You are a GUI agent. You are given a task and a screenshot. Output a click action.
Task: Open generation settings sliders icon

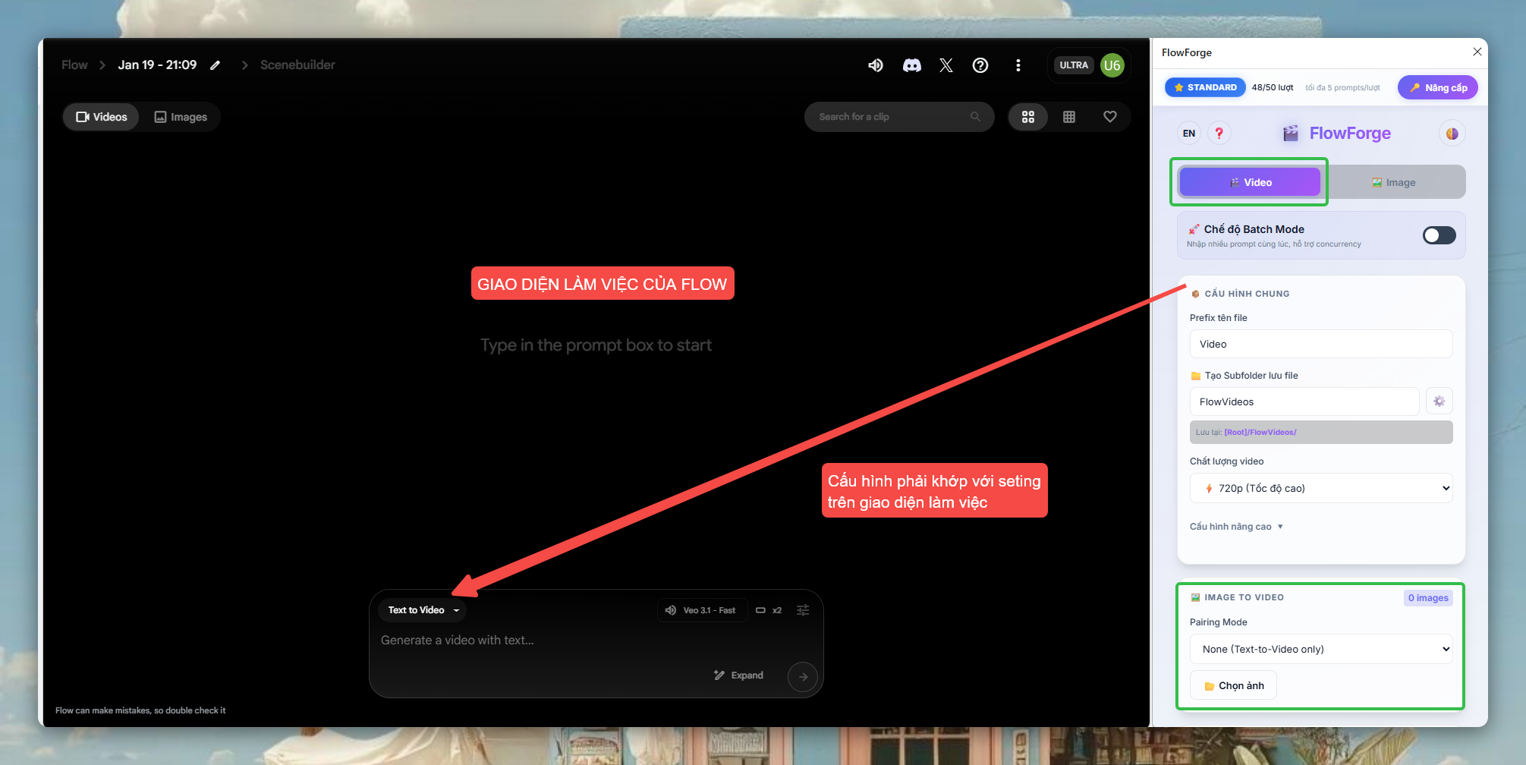point(803,610)
